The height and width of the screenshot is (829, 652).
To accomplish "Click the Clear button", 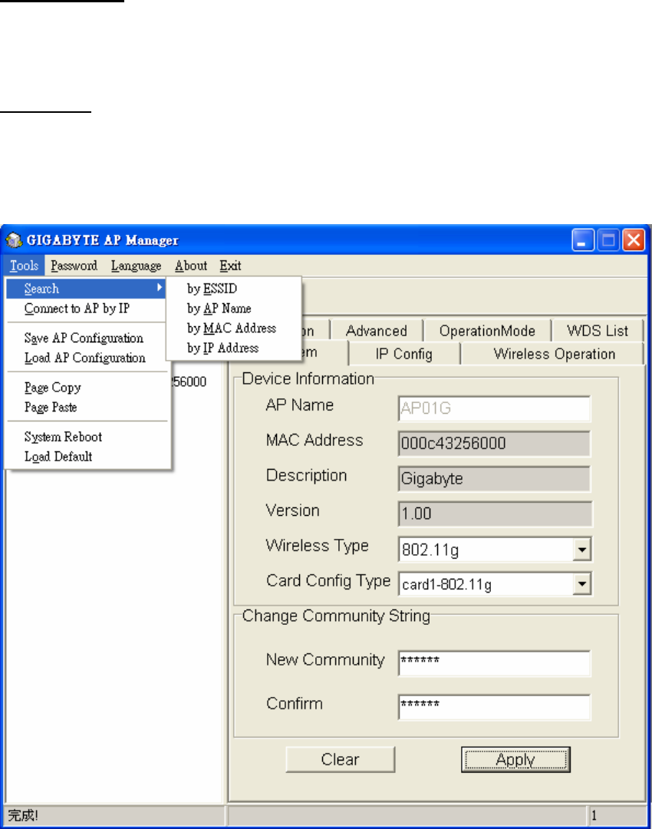I will tap(341, 760).
